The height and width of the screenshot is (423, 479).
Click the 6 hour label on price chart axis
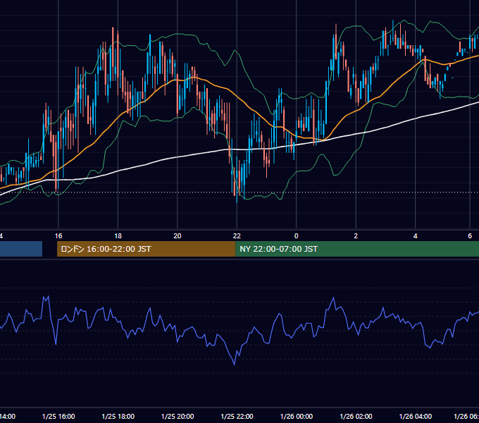pyautogui.click(x=470, y=236)
